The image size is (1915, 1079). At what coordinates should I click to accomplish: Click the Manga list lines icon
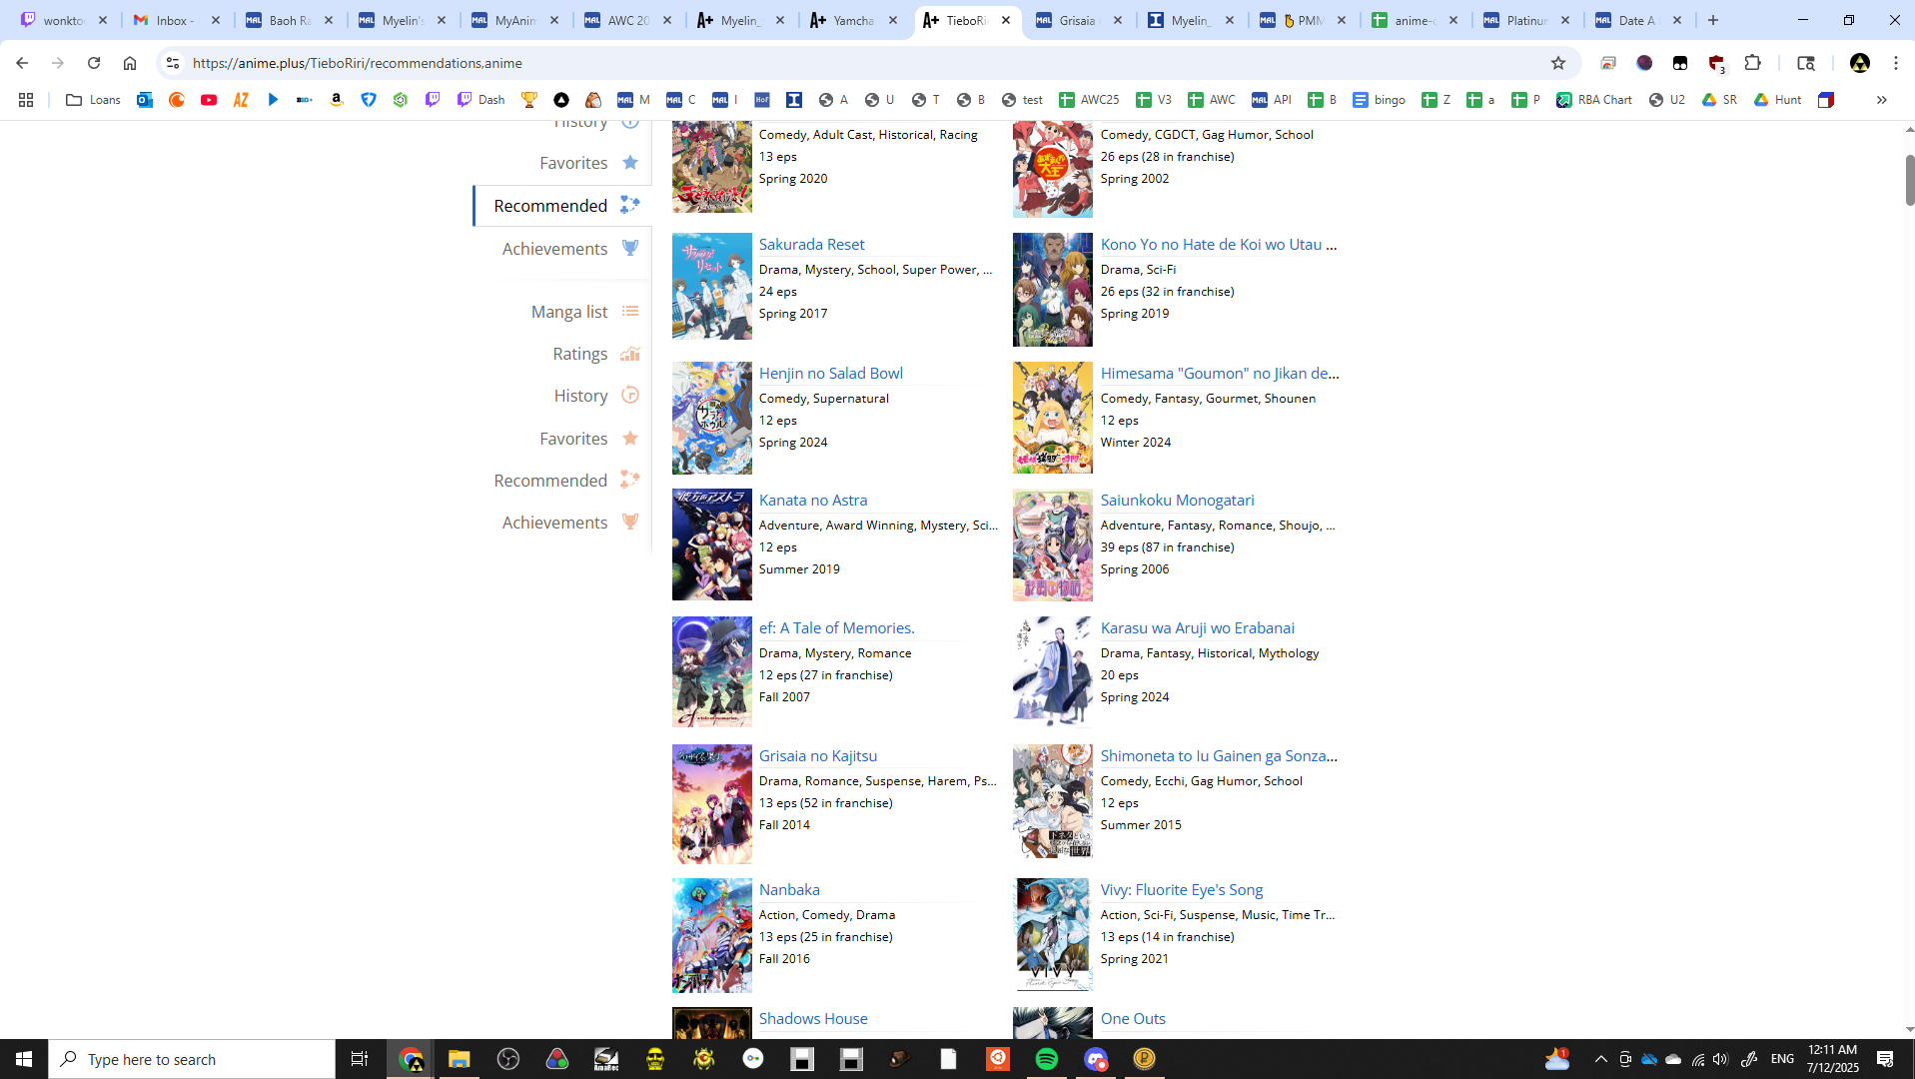630,311
